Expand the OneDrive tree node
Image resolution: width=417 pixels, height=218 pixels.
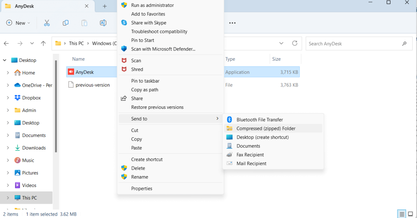click(8, 86)
